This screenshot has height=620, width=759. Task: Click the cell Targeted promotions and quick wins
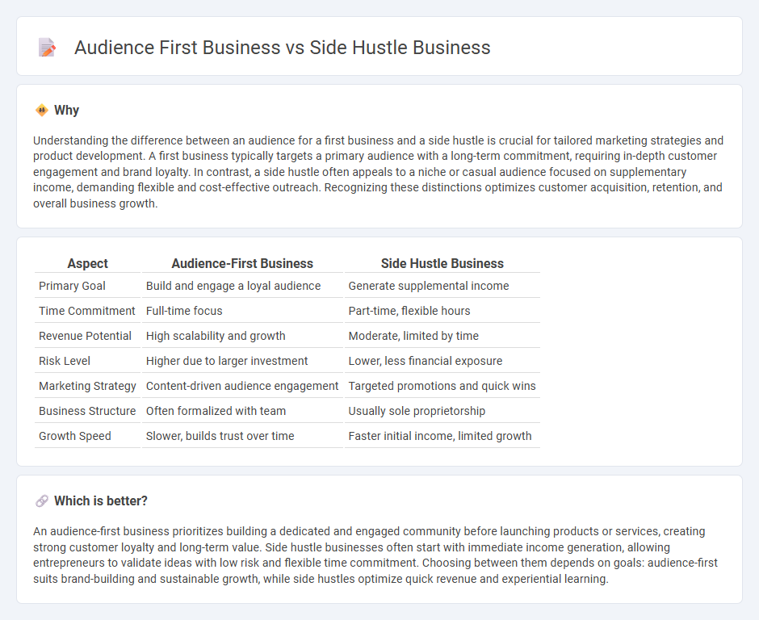(442, 386)
